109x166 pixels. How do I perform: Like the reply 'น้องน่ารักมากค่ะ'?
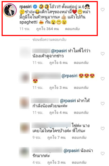103,153
